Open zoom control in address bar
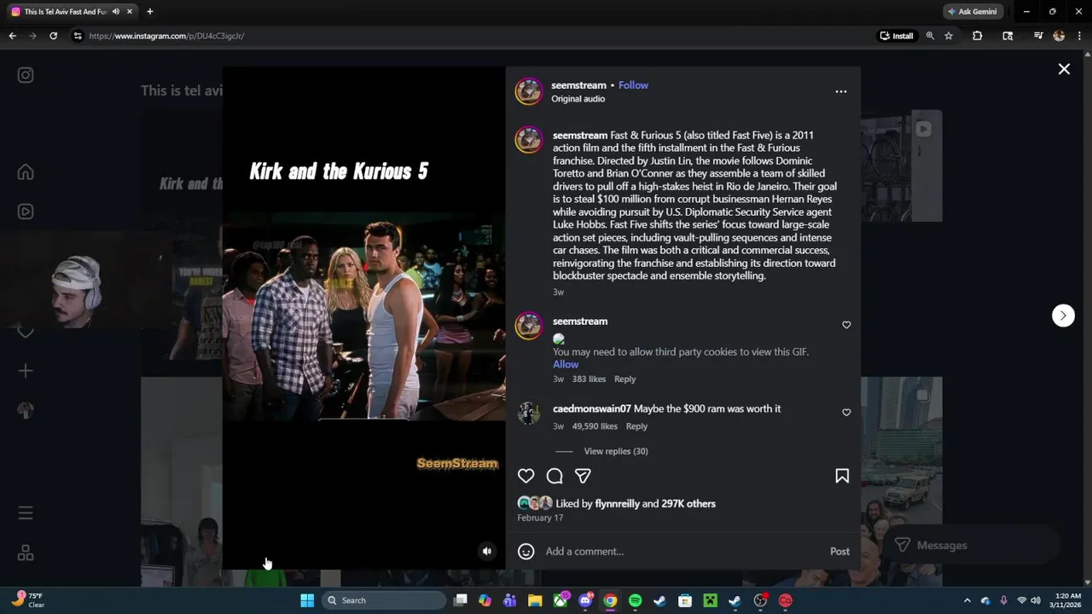 pos(930,36)
